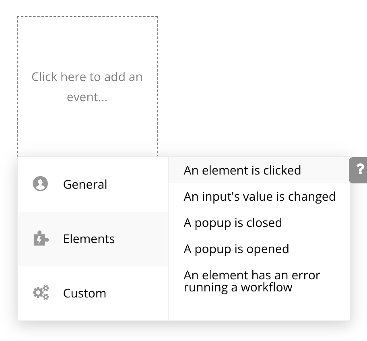Pick the "A popup is opened" event
The height and width of the screenshot is (341, 367).
tap(236, 249)
